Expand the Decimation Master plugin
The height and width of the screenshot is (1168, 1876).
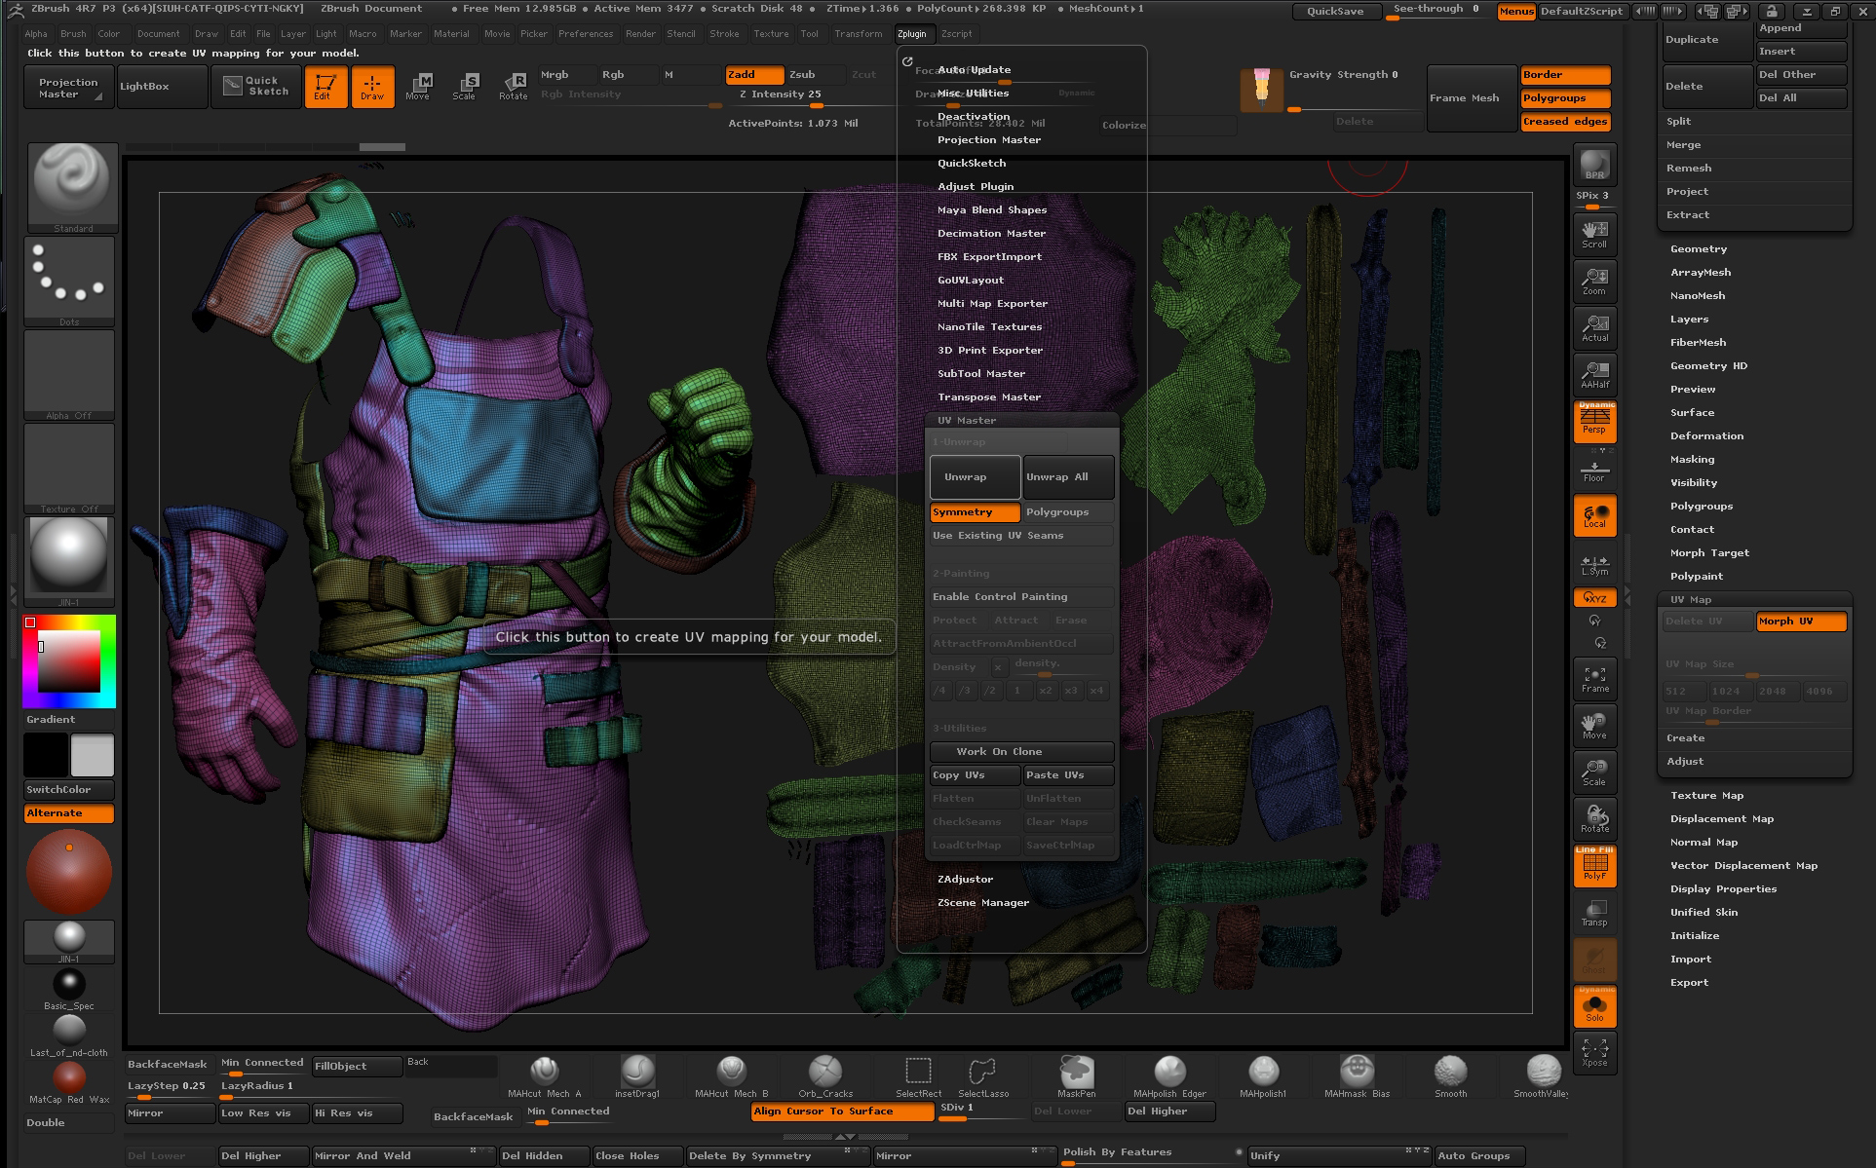[x=991, y=234]
